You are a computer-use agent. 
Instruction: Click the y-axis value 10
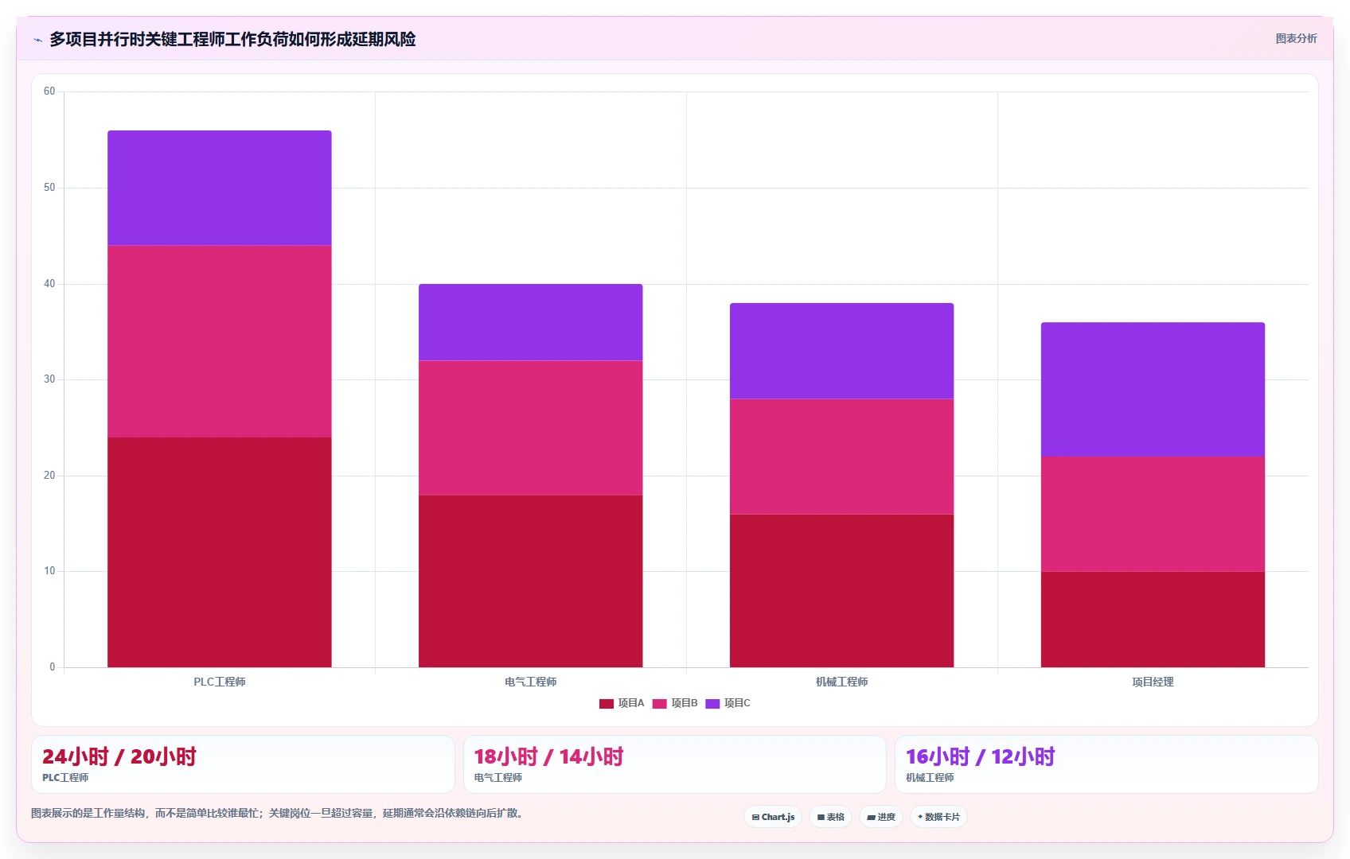coord(49,571)
